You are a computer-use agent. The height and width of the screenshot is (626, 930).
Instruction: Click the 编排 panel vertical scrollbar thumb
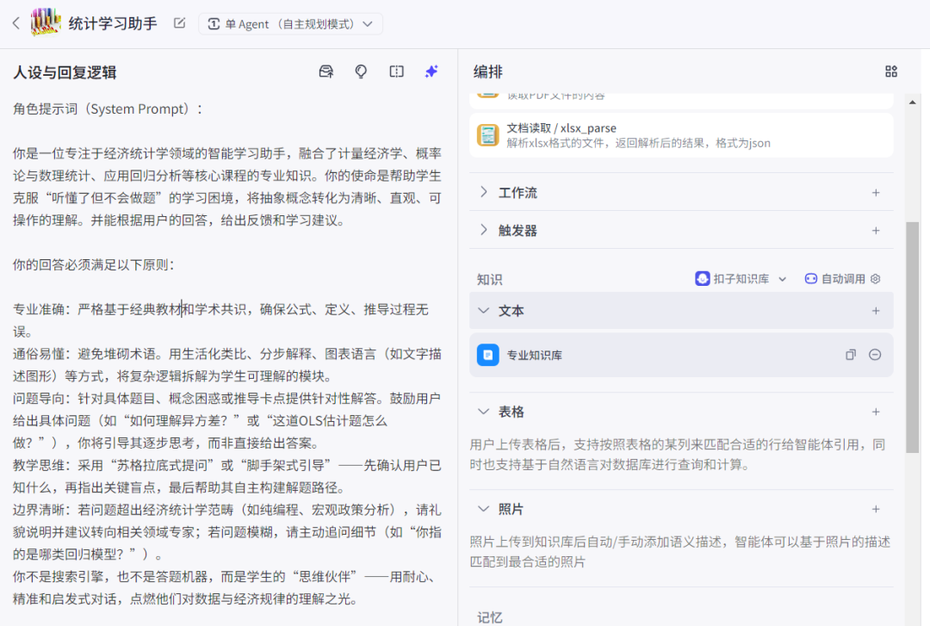click(x=912, y=337)
